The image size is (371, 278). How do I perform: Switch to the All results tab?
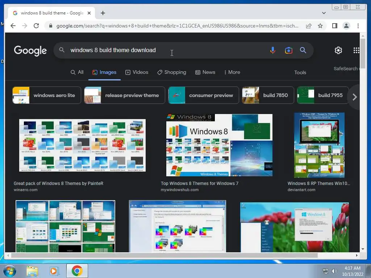tap(77, 72)
